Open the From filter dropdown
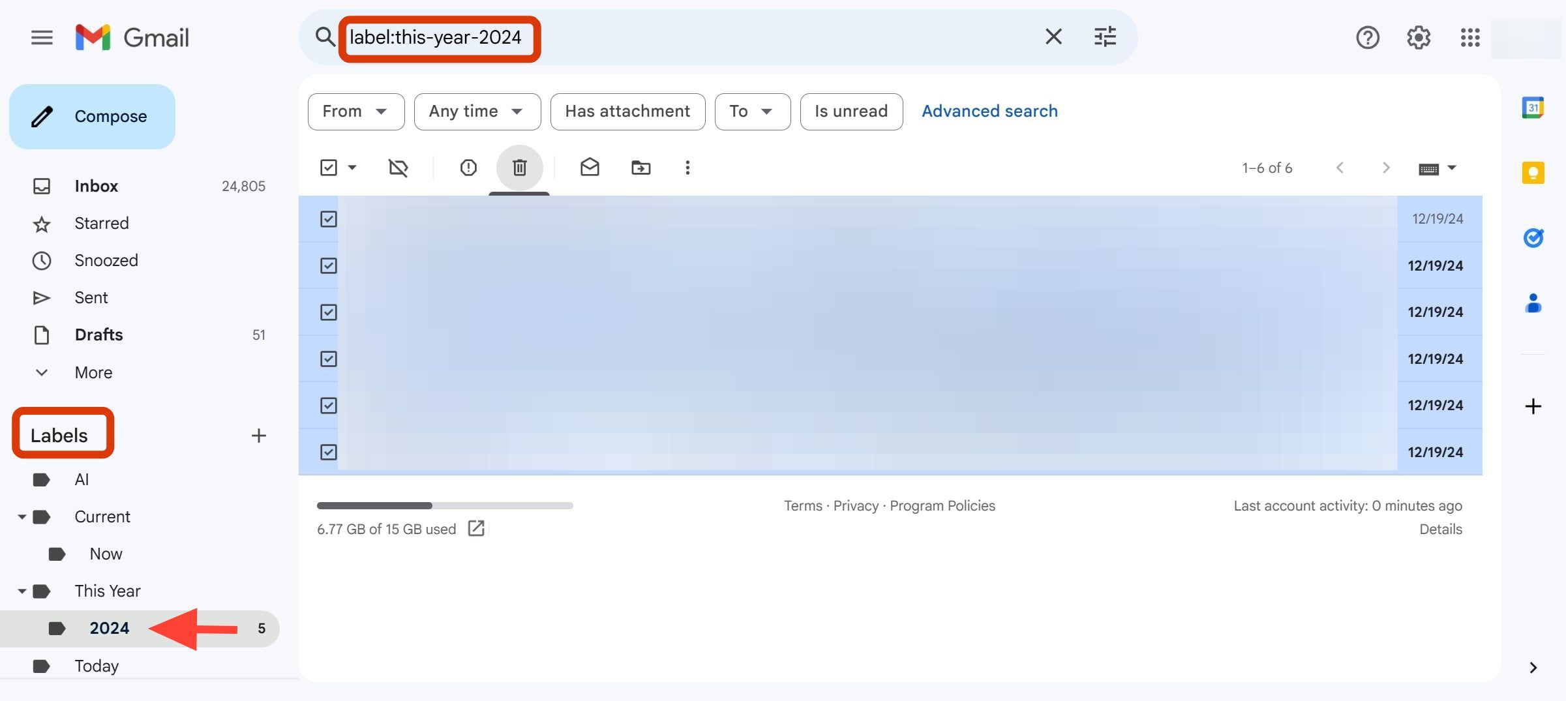The height and width of the screenshot is (701, 1566). 355,112
